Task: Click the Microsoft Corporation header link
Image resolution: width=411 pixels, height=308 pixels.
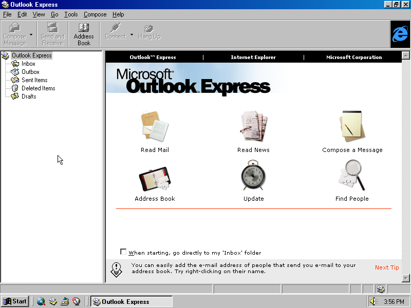Action: (354, 57)
